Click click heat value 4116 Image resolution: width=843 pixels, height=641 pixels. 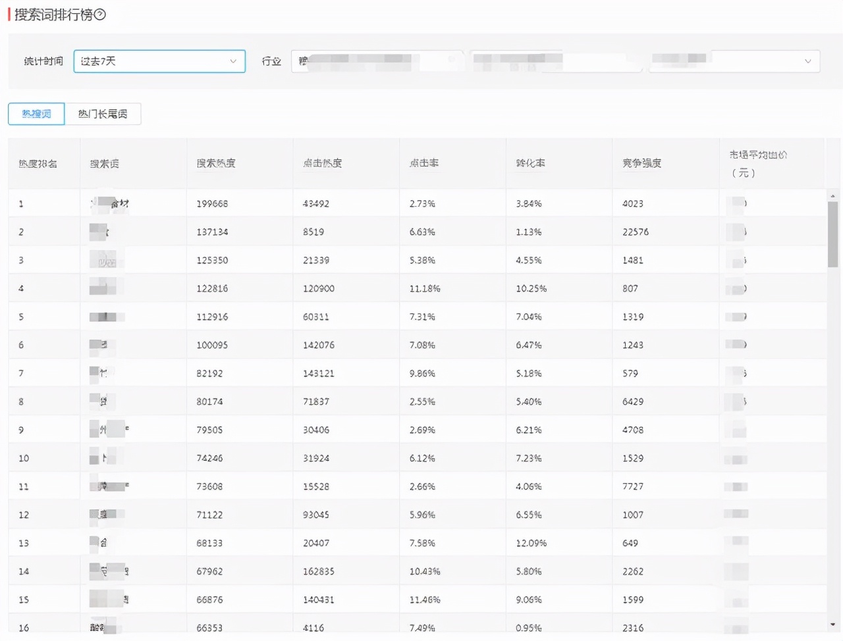tap(313, 628)
